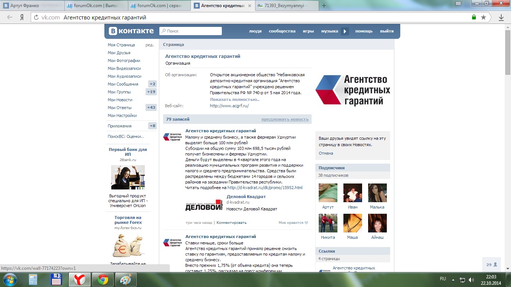Screen dimensions: 511x287
Task: Click the green lock security icon
Action: click(474, 17)
